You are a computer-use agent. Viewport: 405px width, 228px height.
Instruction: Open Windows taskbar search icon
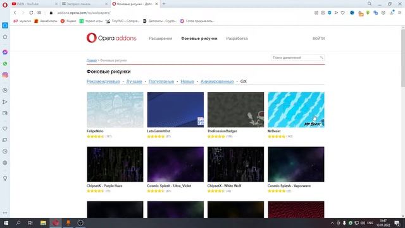click(x=18, y=223)
